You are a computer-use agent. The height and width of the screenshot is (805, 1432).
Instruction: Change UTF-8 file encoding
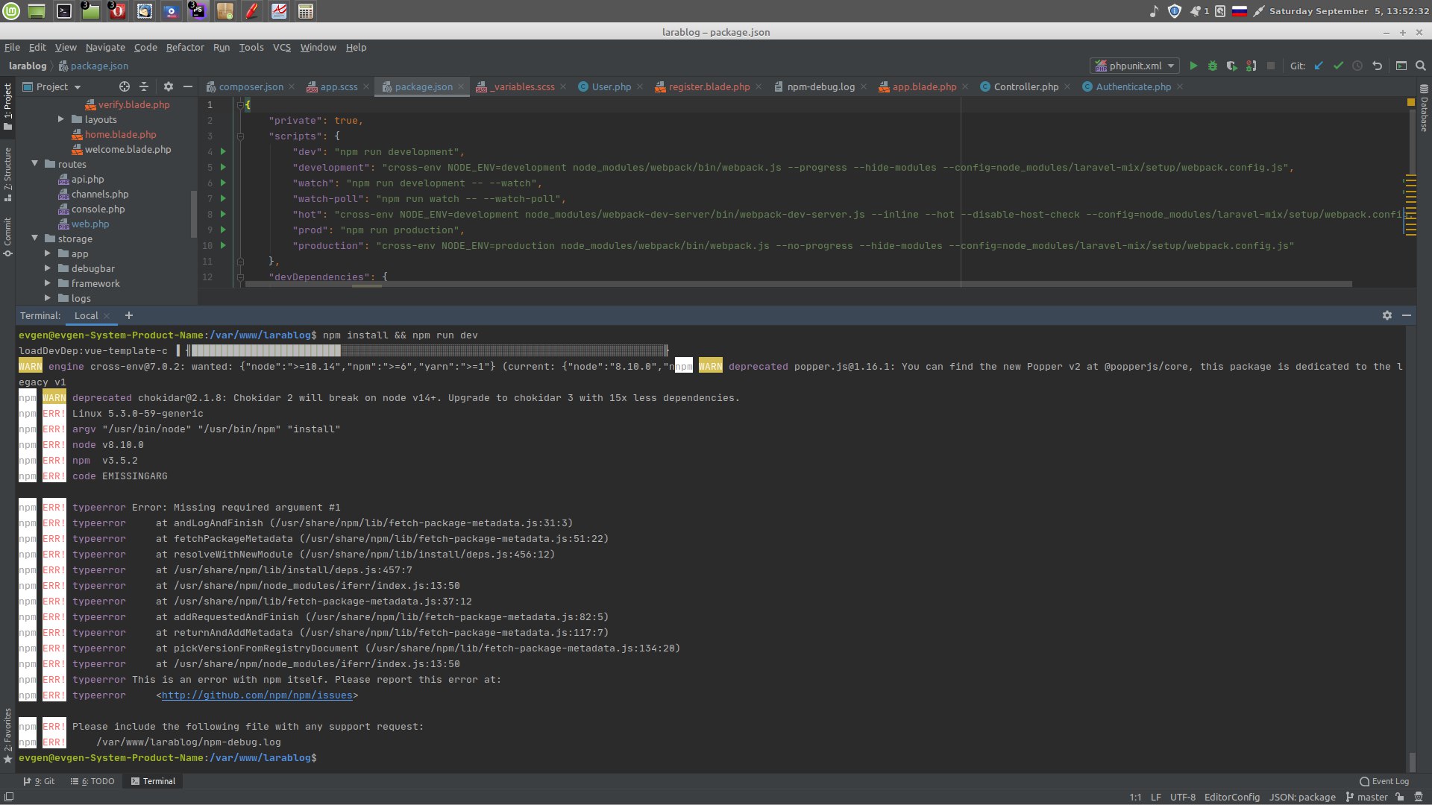[x=1182, y=797]
